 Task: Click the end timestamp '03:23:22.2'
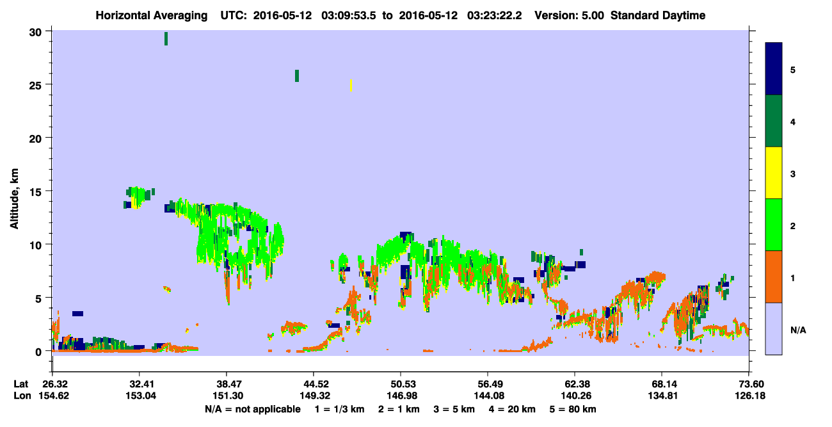[495, 15]
